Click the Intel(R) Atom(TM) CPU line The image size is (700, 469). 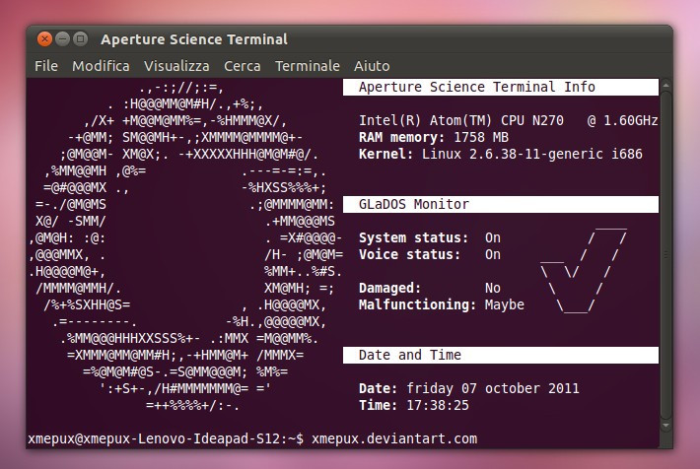[x=508, y=120]
